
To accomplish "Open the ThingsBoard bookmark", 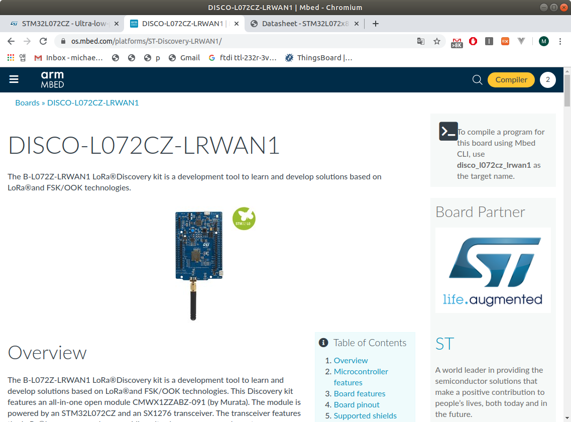I will 318,58.
